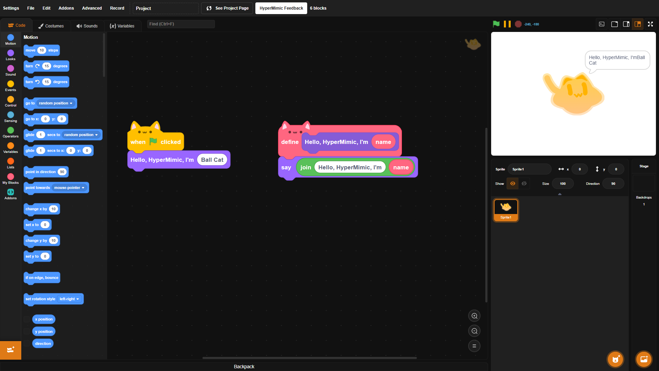Open the debugger console icon
This screenshot has height=371, width=659.
click(602, 24)
